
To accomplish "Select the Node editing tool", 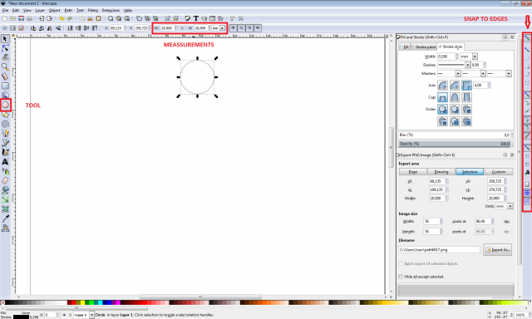I will click(5, 48).
